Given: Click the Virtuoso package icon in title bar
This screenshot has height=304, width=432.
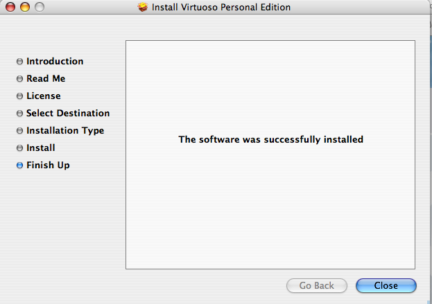Looking at the screenshot, I should 143,7.
